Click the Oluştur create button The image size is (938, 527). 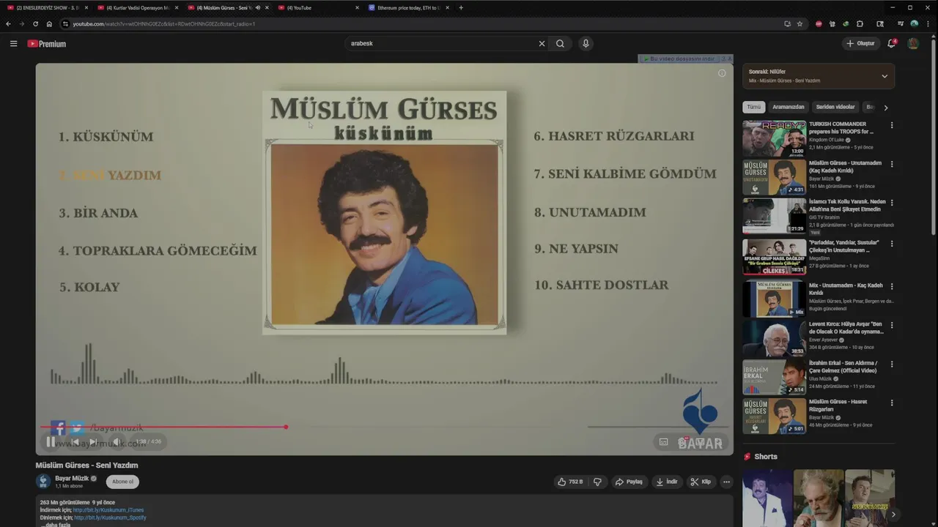860,44
